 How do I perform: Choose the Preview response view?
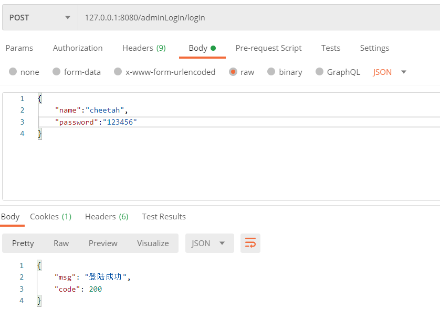tap(103, 243)
